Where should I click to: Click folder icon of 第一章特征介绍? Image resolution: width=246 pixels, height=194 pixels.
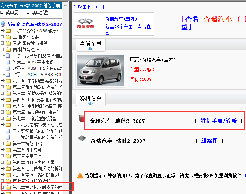click(x=8, y=143)
